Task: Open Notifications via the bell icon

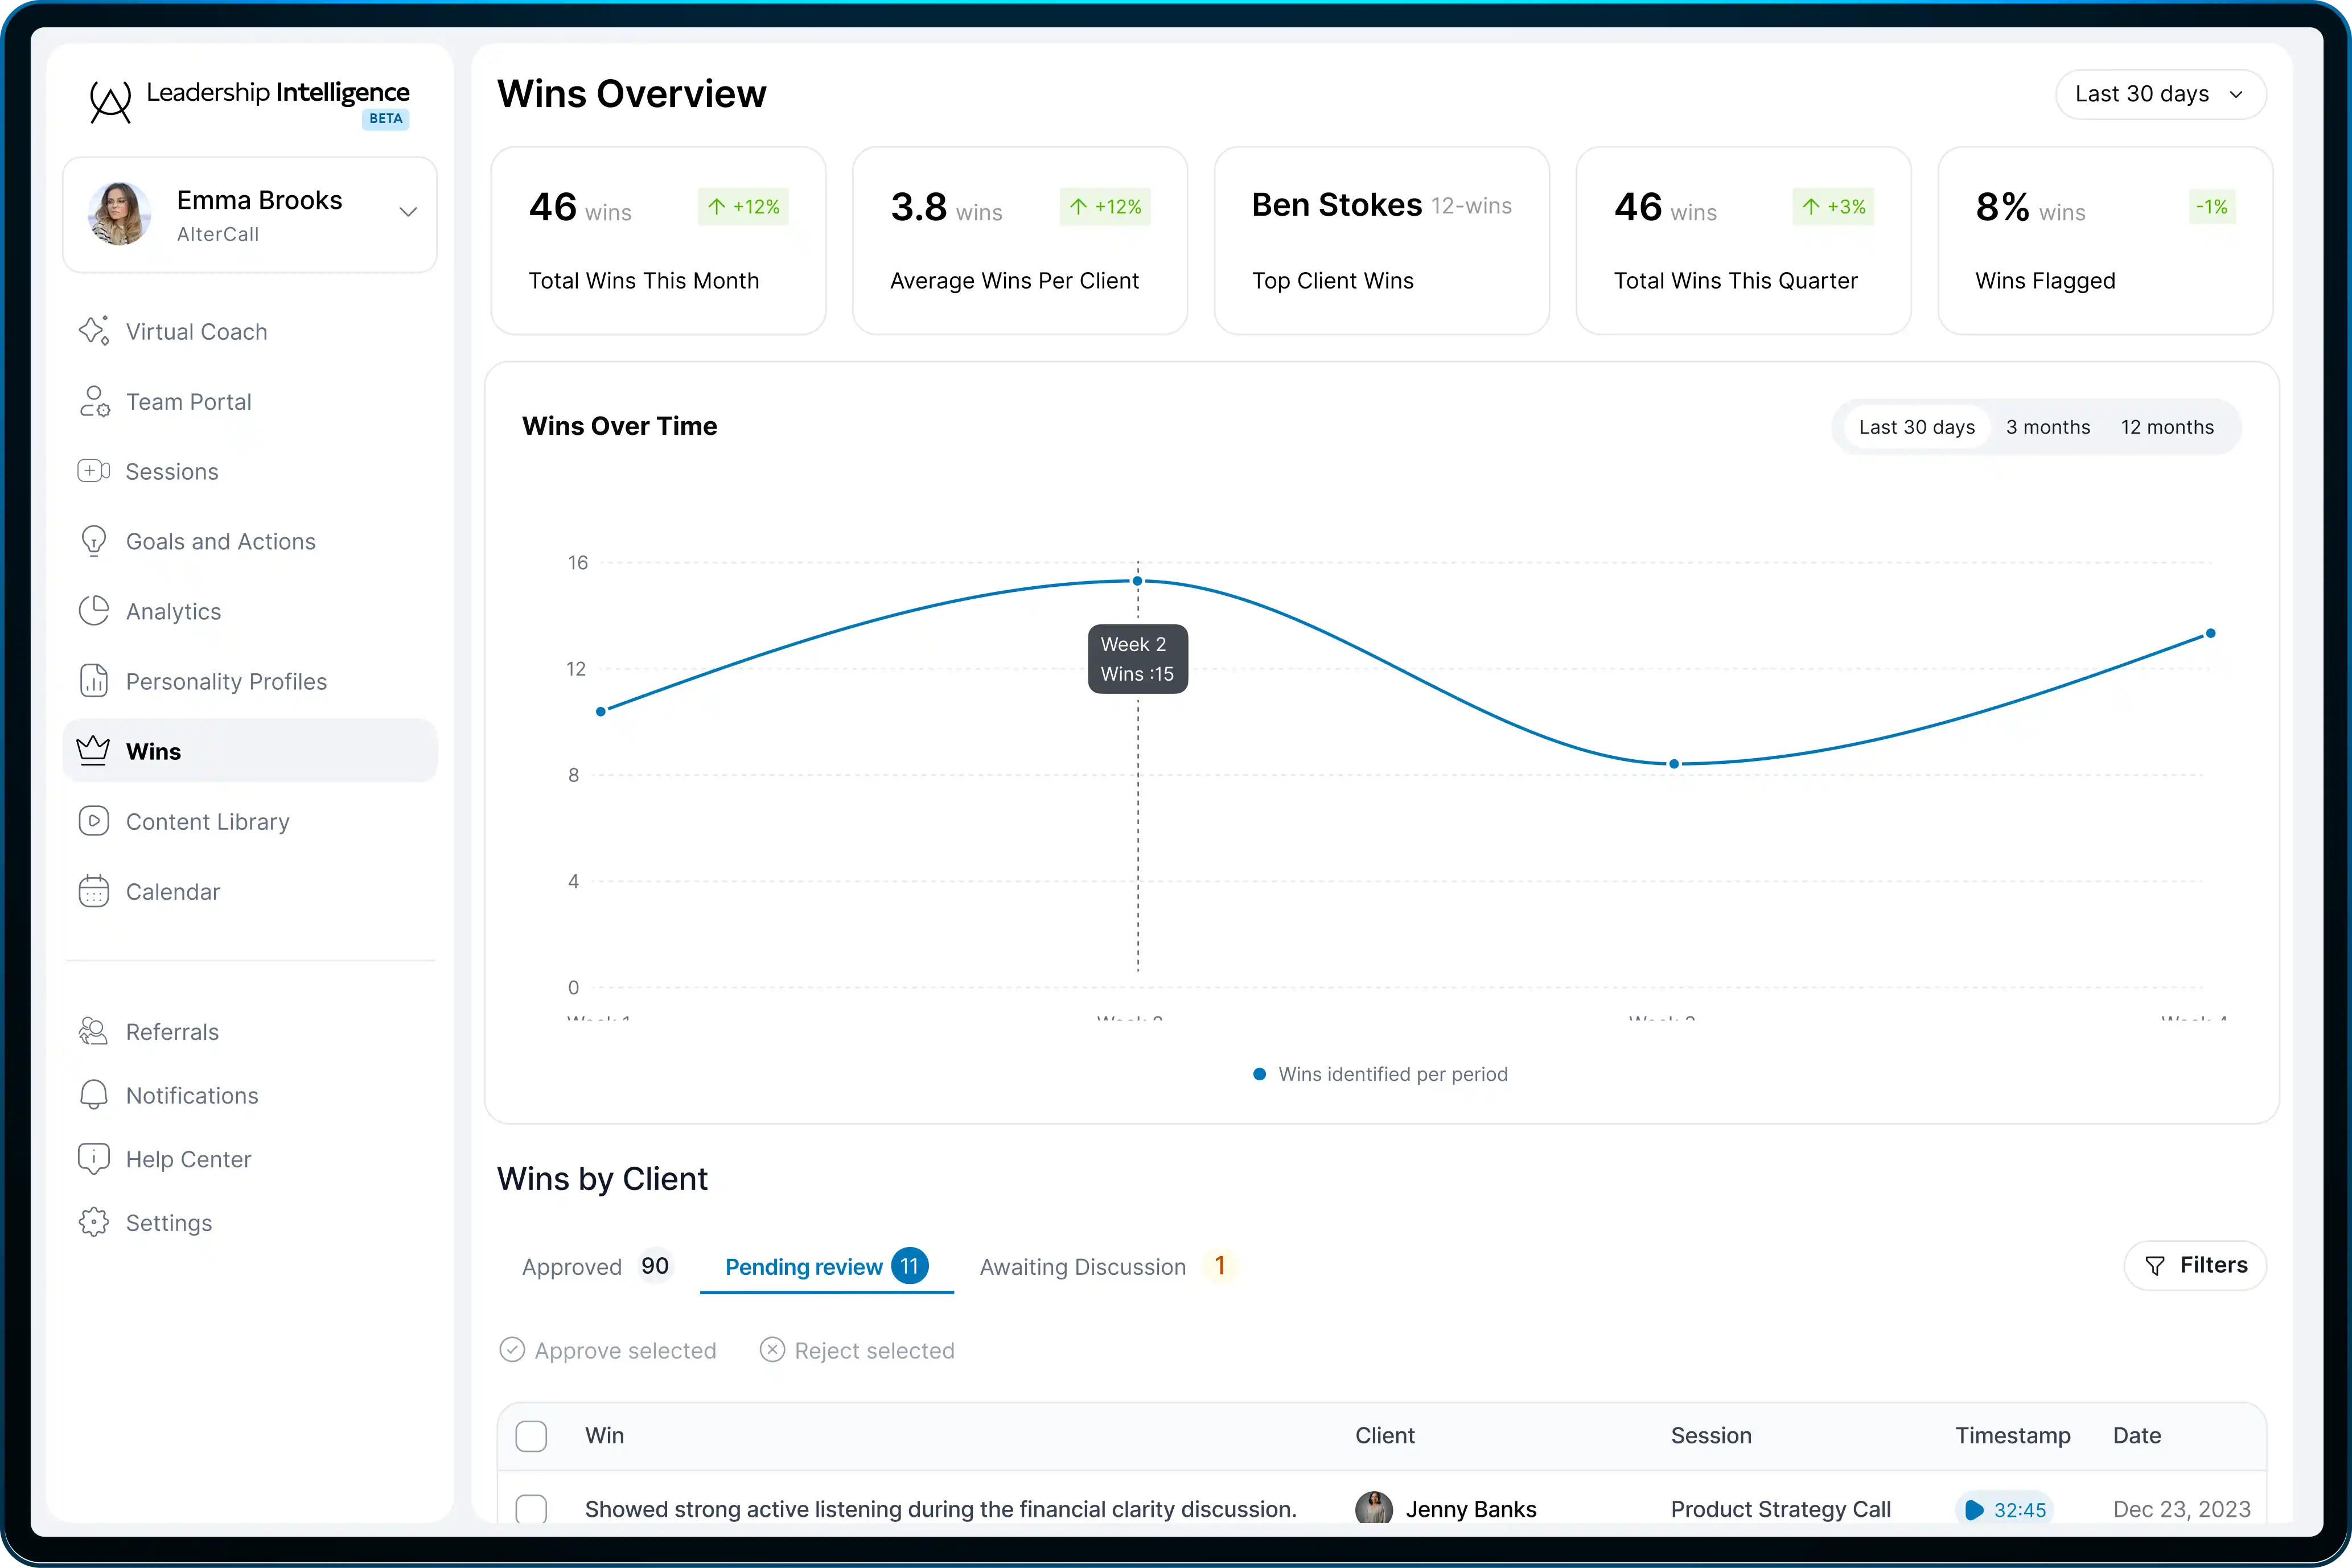Action: 93,1095
